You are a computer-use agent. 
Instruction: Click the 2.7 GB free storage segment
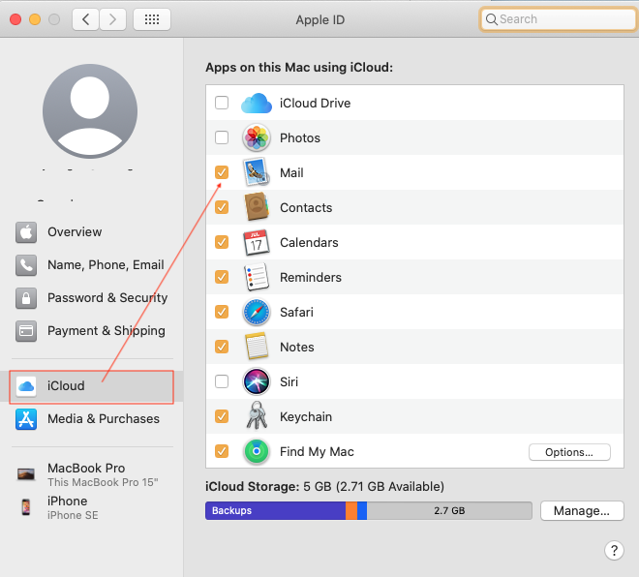(449, 510)
